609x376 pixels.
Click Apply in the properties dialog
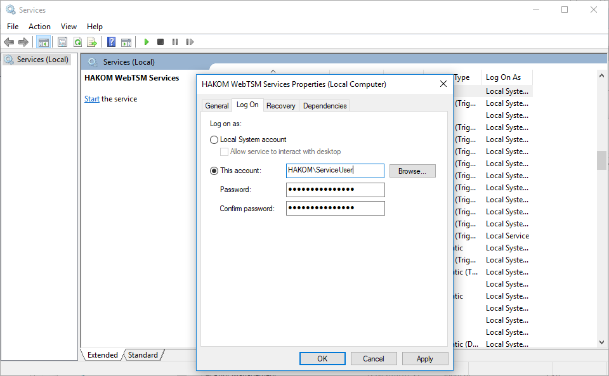424,359
